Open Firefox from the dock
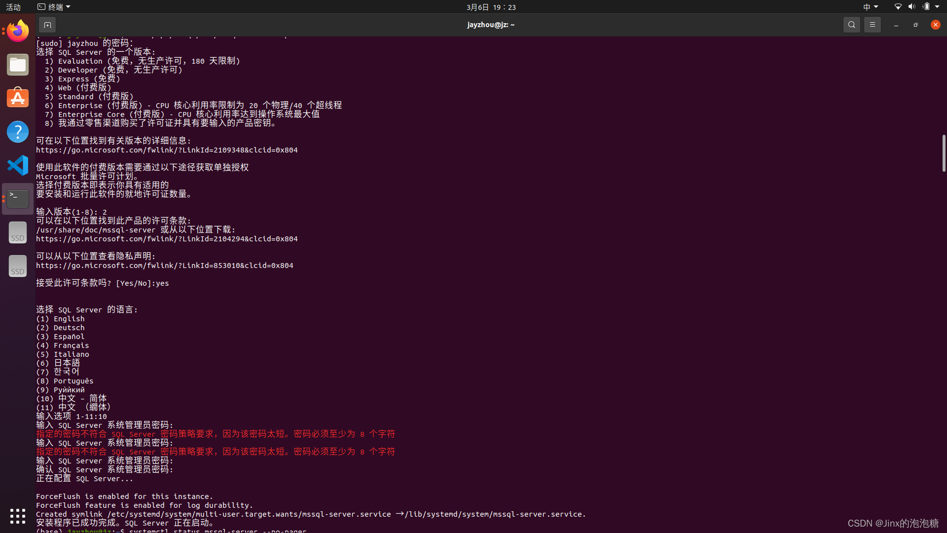This screenshot has height=533, width=947. (x=18, y=31)
